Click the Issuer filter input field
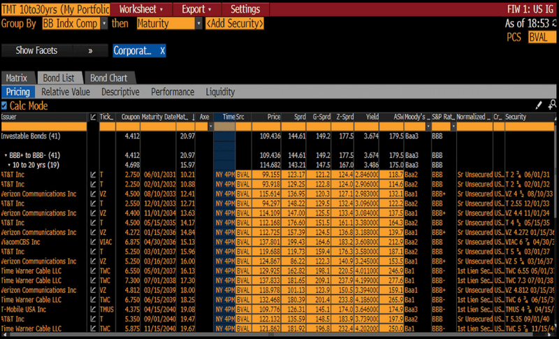The width and height of the screenshot is (559, 339). tap(44, 127)
